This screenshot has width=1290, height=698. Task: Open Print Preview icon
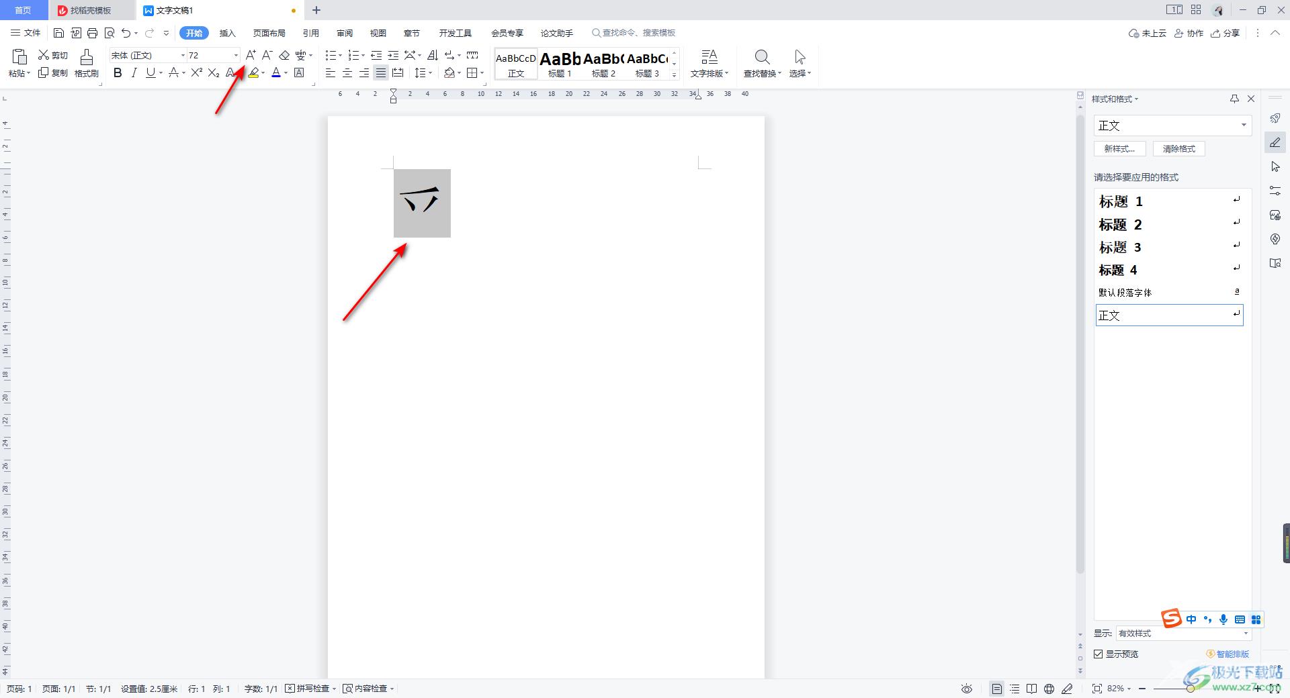click(109, 33)
